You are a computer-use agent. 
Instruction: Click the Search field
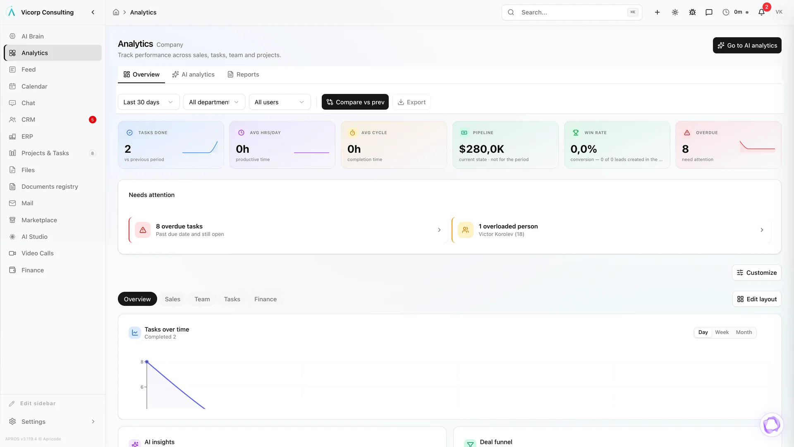(x=572, y=12)
